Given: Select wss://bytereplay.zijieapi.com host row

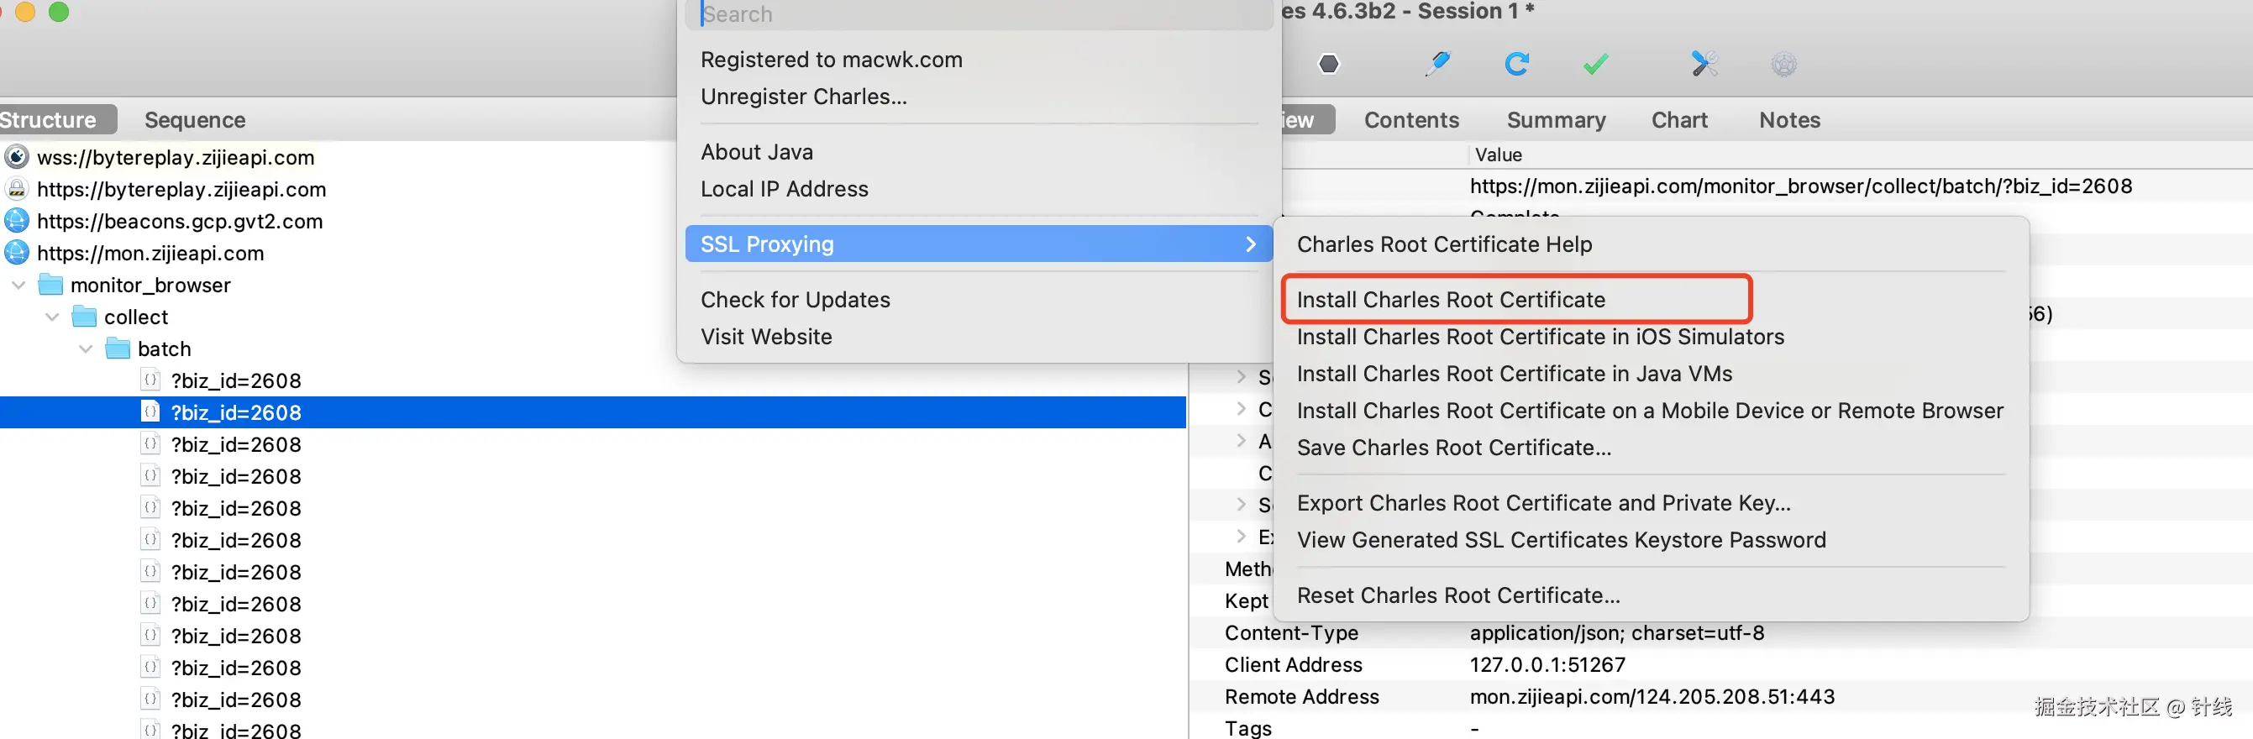Looking at the screenshot, I should coord(176,157).
